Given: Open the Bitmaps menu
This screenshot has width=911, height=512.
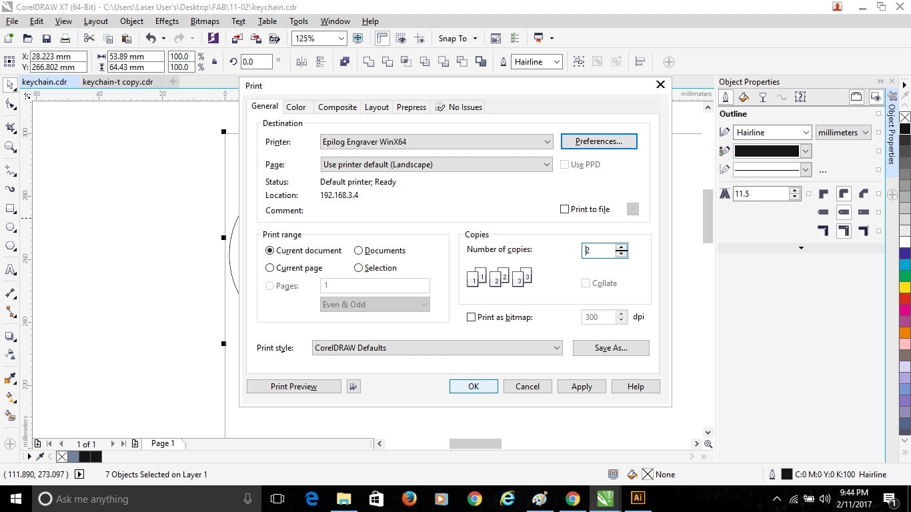Looking at the screenshot, I should tap(205, 21).
